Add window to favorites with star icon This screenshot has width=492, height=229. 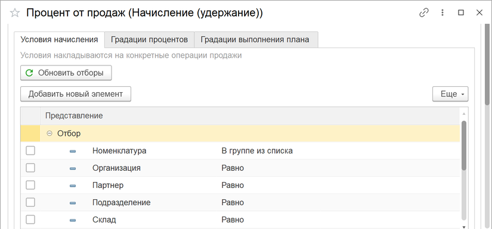(15, 13)
